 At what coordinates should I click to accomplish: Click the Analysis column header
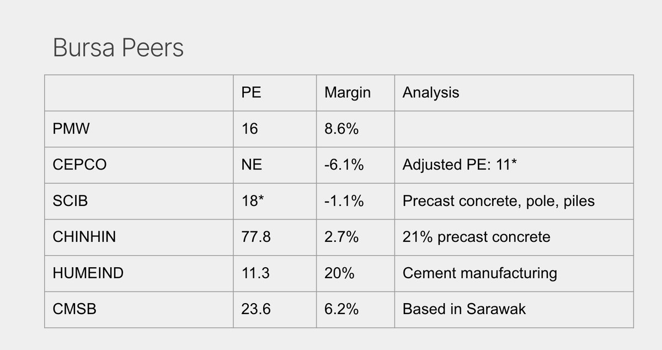coord(431,93)
